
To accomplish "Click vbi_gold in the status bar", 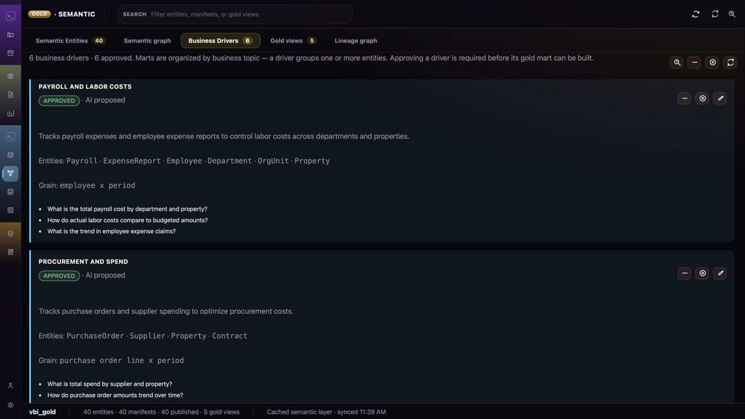I will (x=42, y=412).
